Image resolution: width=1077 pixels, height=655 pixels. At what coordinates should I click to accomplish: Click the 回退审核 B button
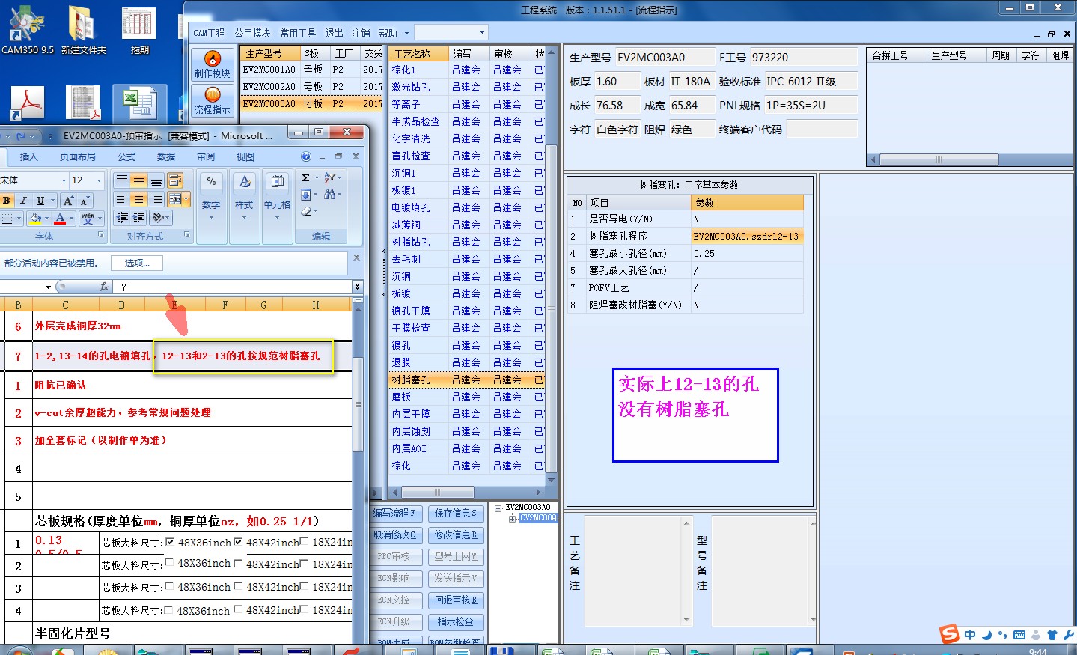coord(456,600)
